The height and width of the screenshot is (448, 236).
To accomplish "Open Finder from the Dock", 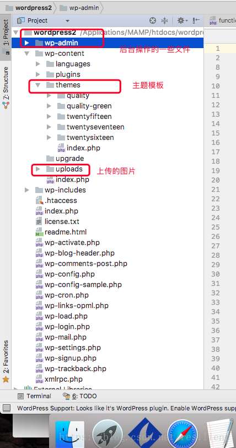I will coord(69,434).
